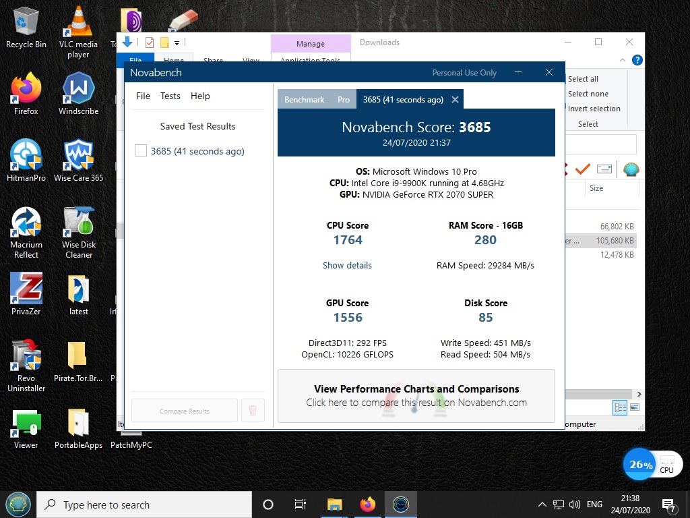
Task: Open the Novabench Tests menu
Action: pos(170,96)
